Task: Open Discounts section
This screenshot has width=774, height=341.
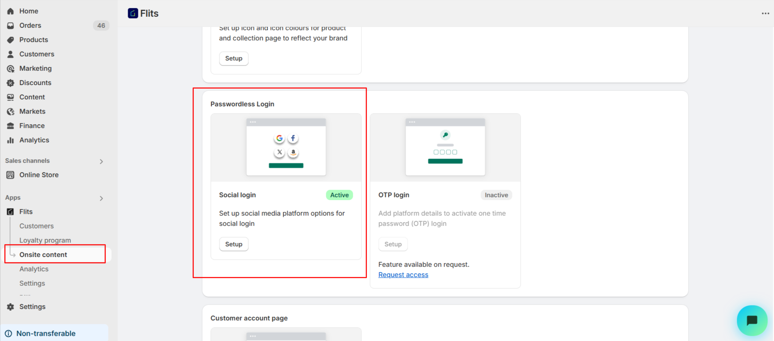Action: pos(35,83)
